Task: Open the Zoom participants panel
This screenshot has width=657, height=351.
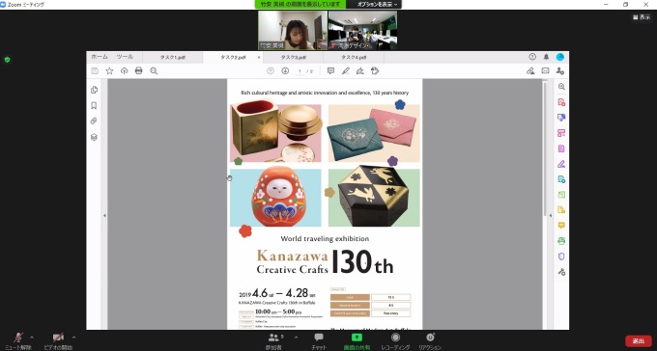Action: pos(273,341)
